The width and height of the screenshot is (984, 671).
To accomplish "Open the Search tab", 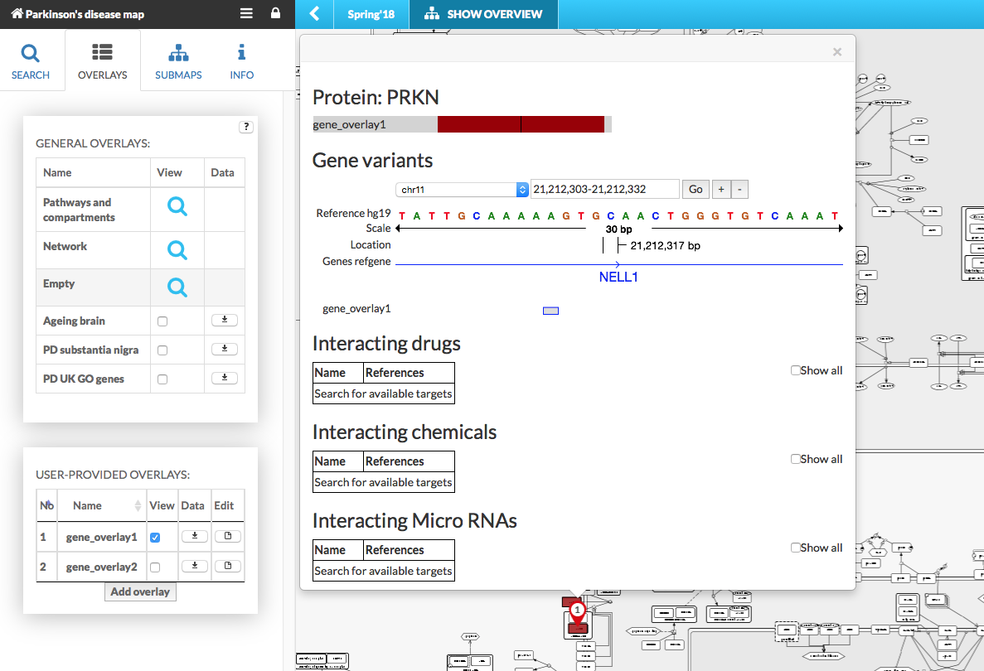I will pos(31,61).
